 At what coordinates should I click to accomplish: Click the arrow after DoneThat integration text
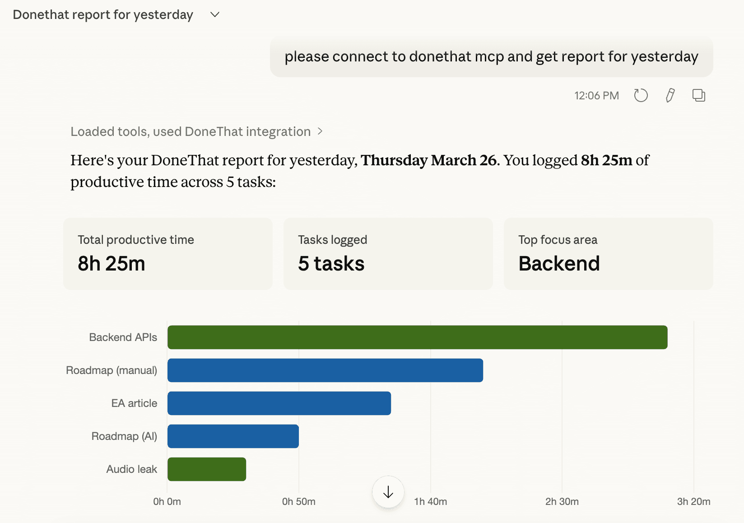pos(320,131)
